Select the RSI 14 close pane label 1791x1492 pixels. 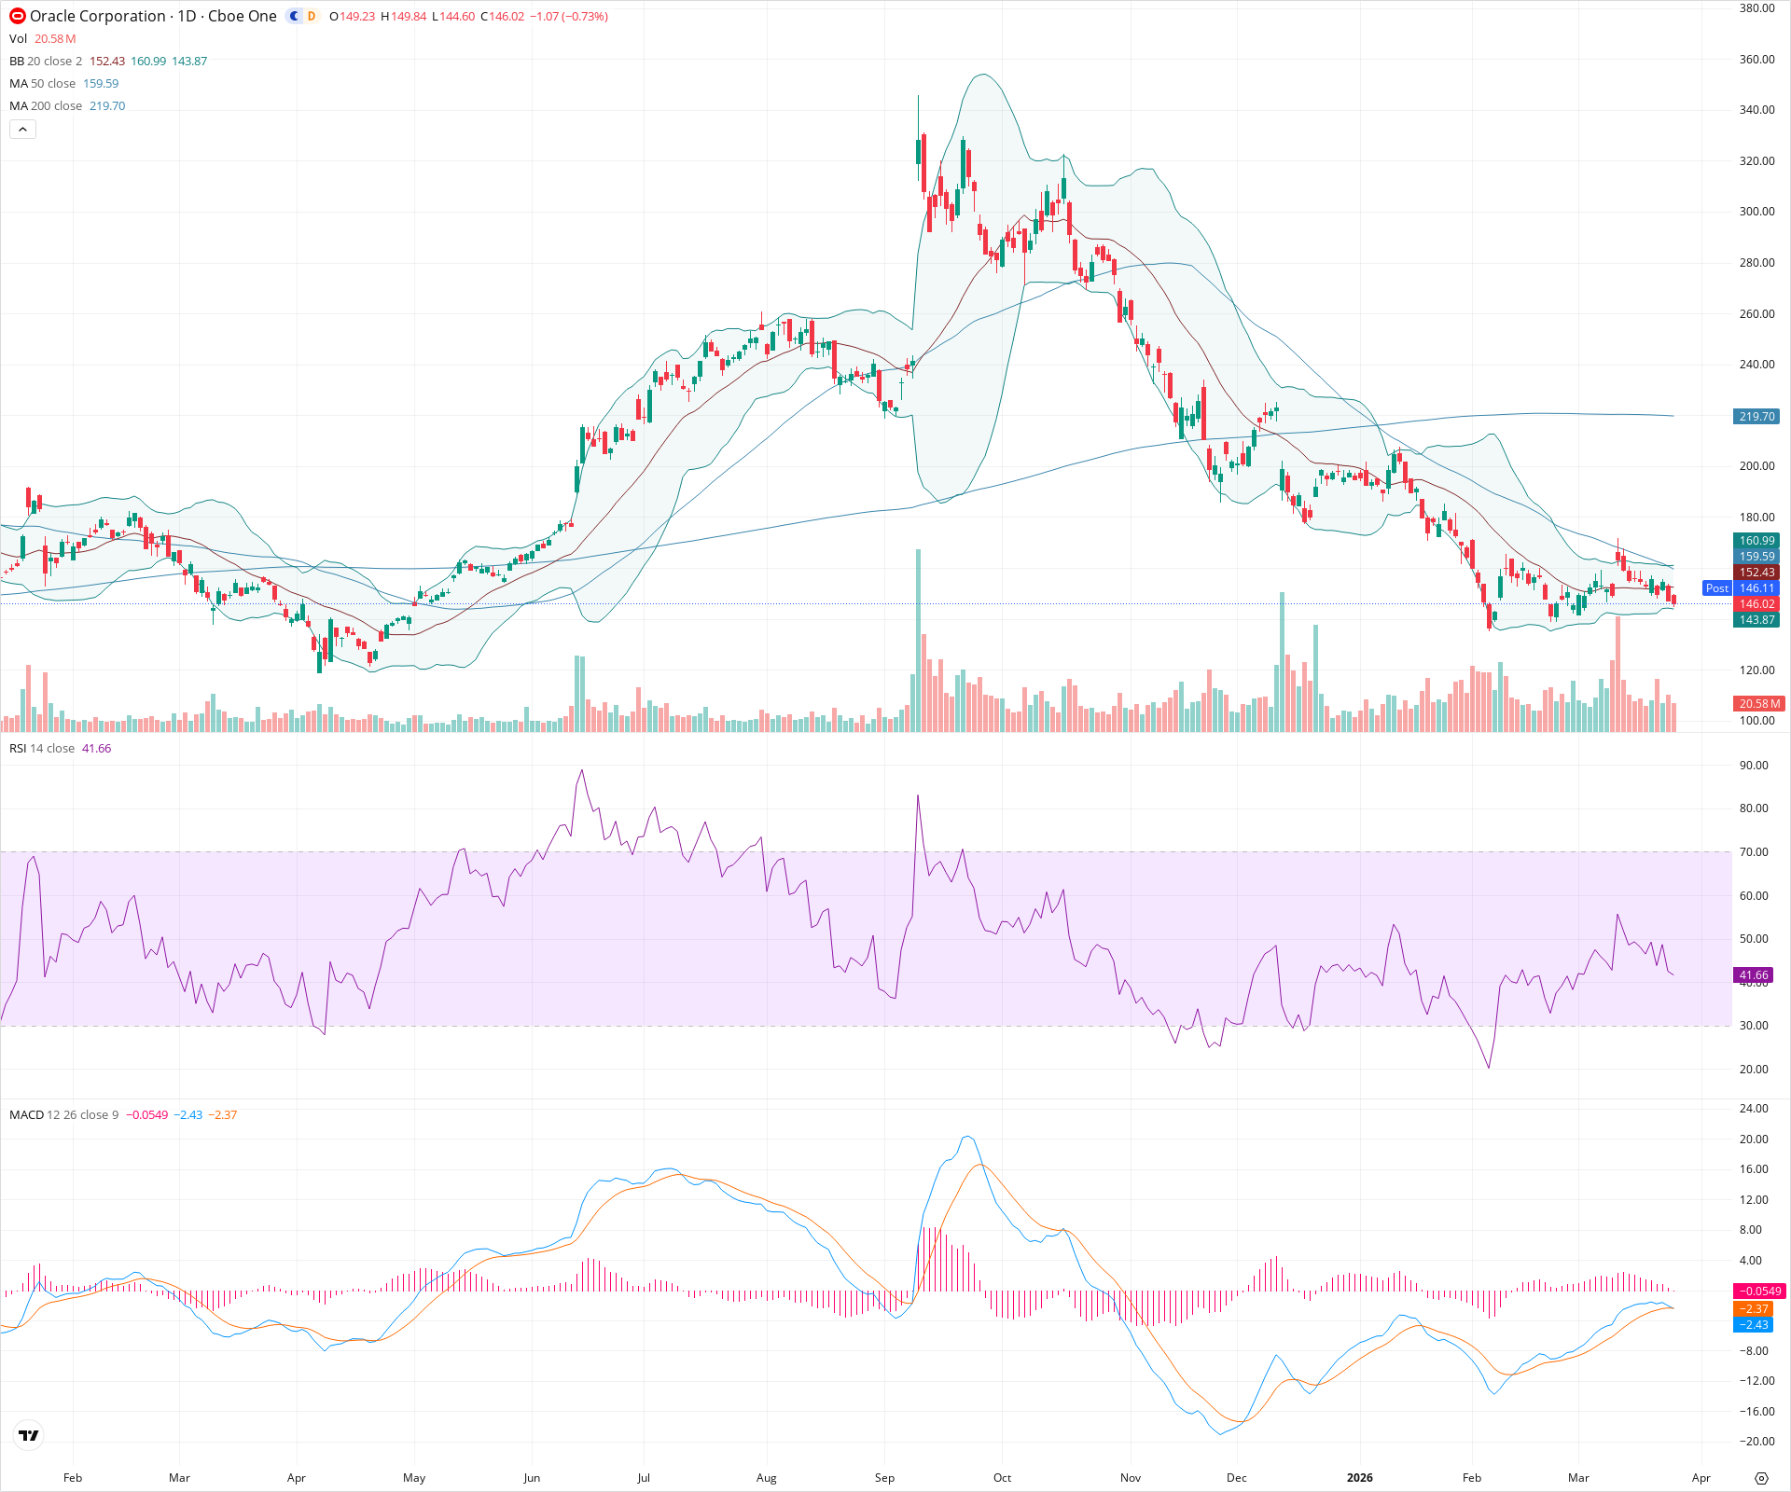pos(42,748)
